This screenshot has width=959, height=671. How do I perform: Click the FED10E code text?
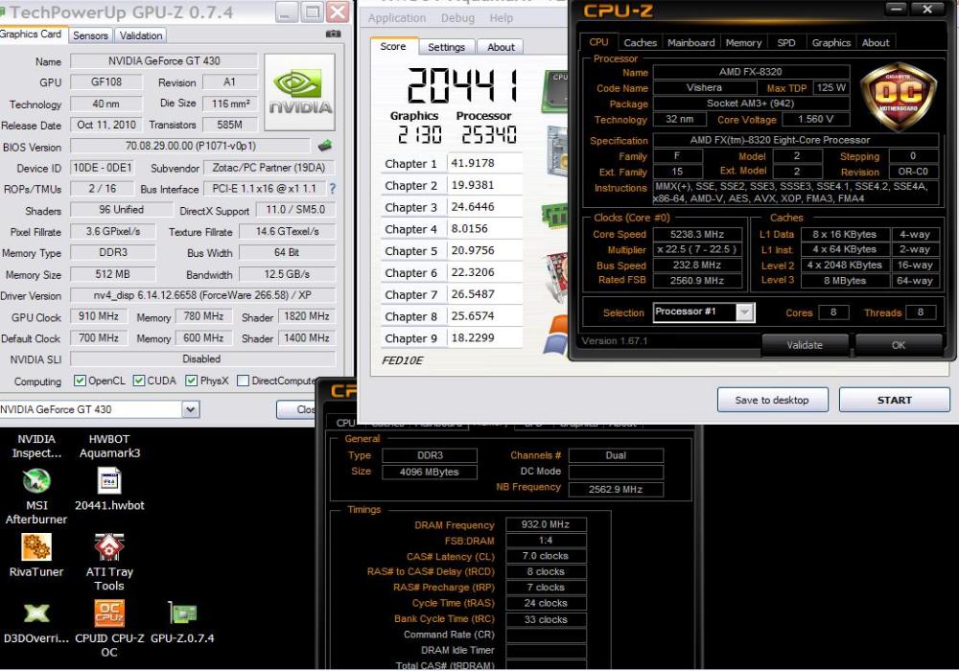tap(402, 360)
